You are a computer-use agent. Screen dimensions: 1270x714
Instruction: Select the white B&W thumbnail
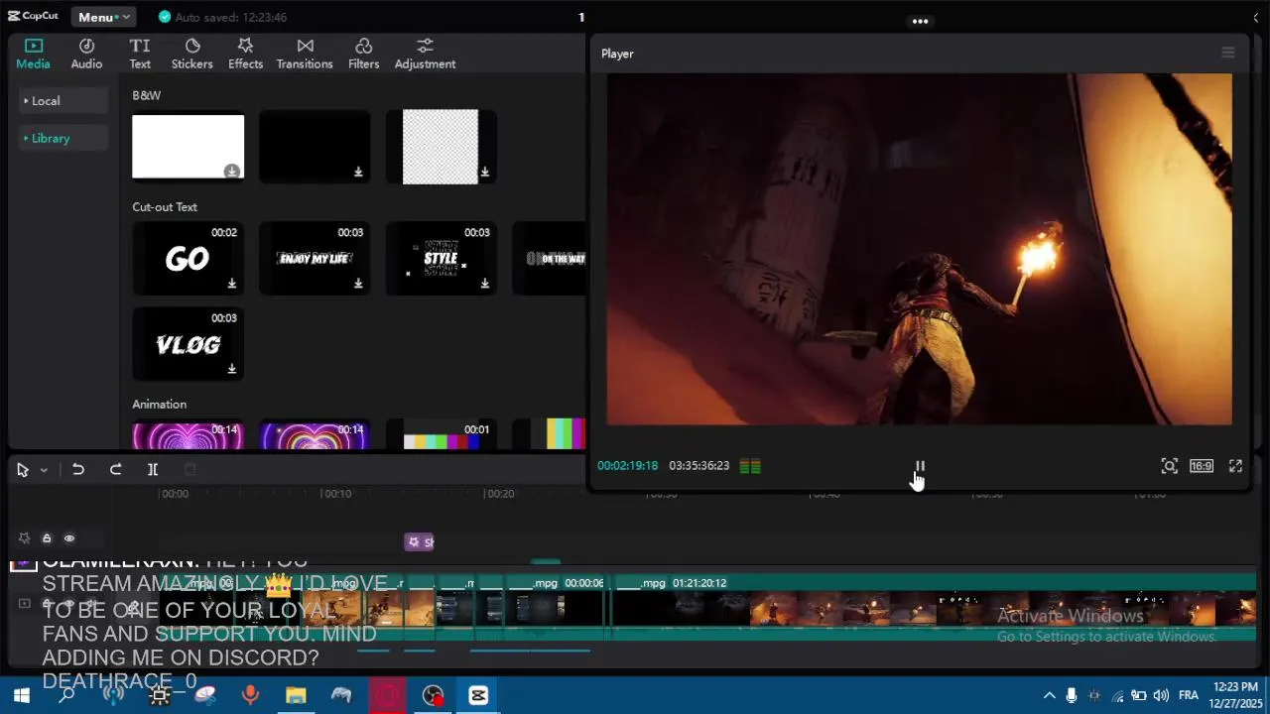(x=188, y=146)
